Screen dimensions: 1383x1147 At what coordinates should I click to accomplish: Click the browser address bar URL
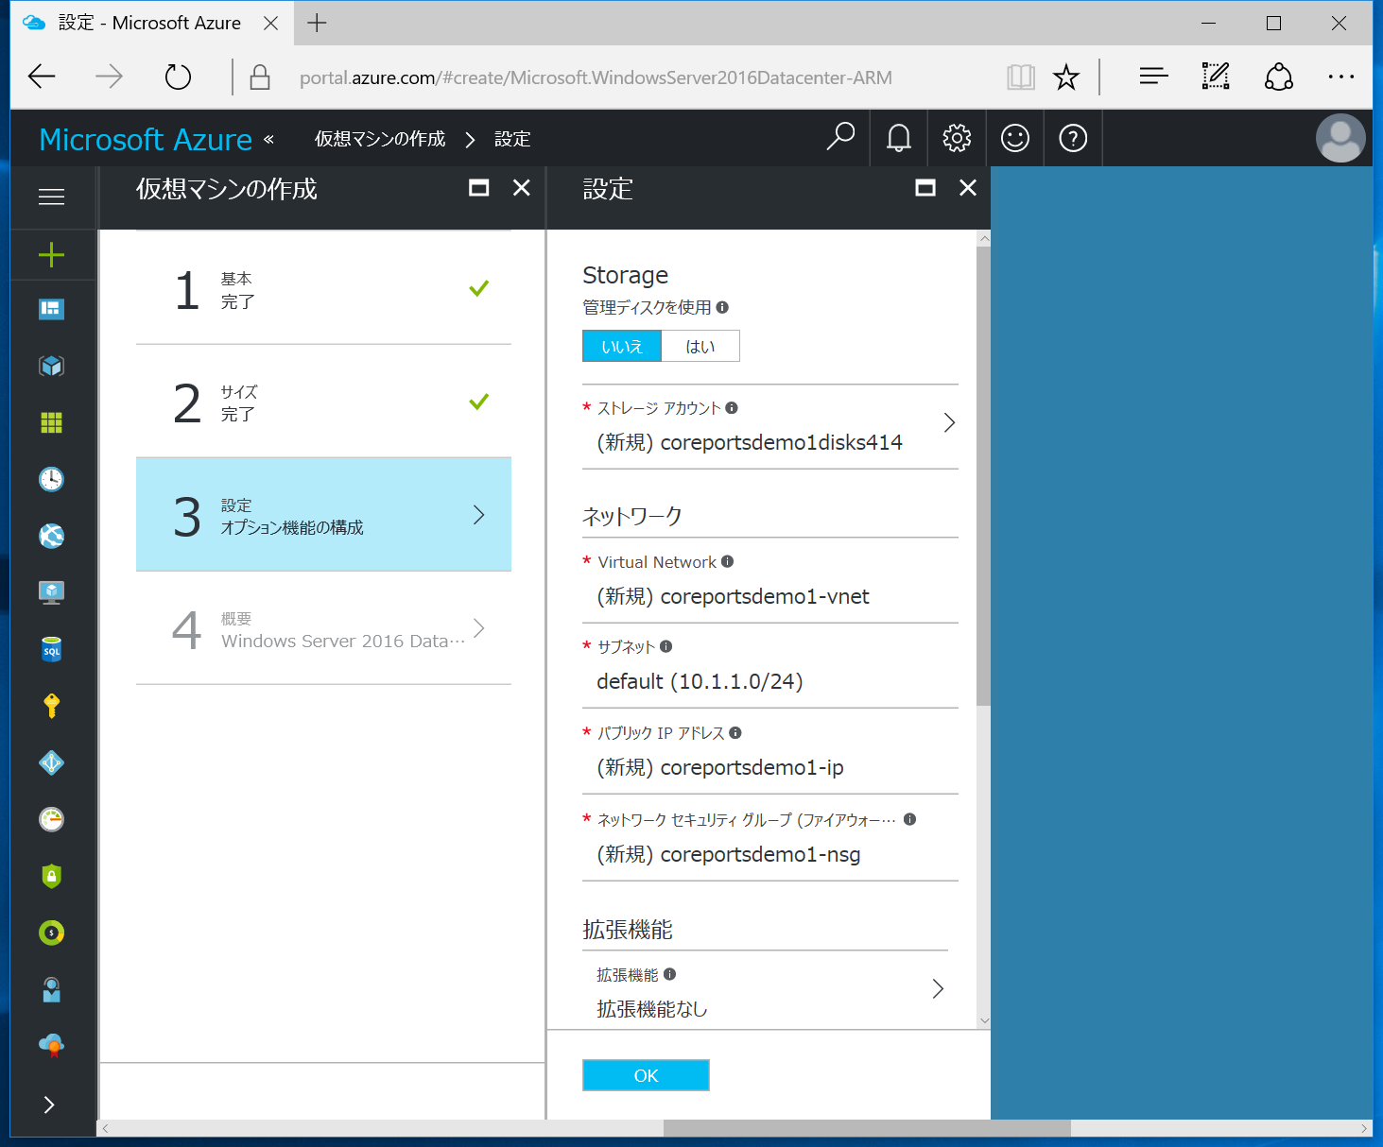point(596,77)
